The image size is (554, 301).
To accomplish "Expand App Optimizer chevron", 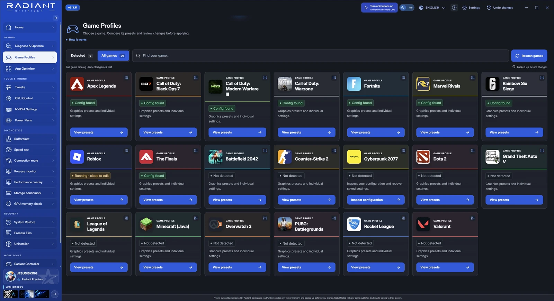I will tap(53, 69).
